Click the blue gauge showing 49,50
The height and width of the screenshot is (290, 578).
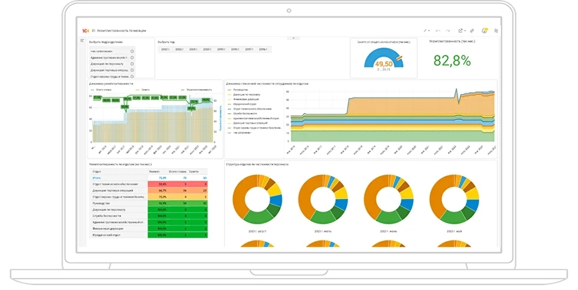point(384,59)
